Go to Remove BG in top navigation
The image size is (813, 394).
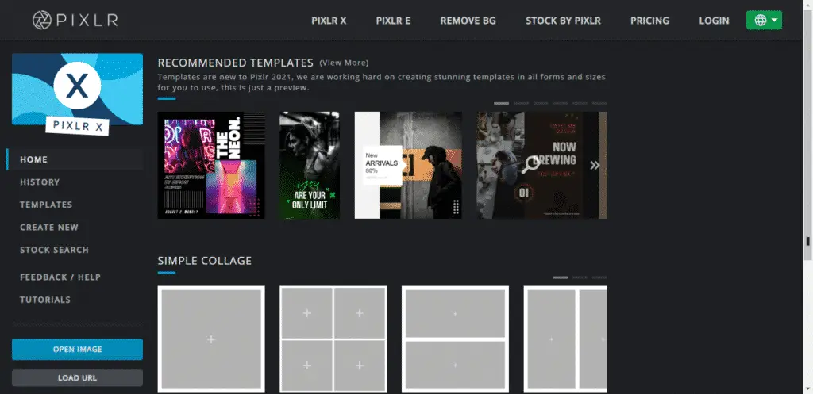[468, 21]
